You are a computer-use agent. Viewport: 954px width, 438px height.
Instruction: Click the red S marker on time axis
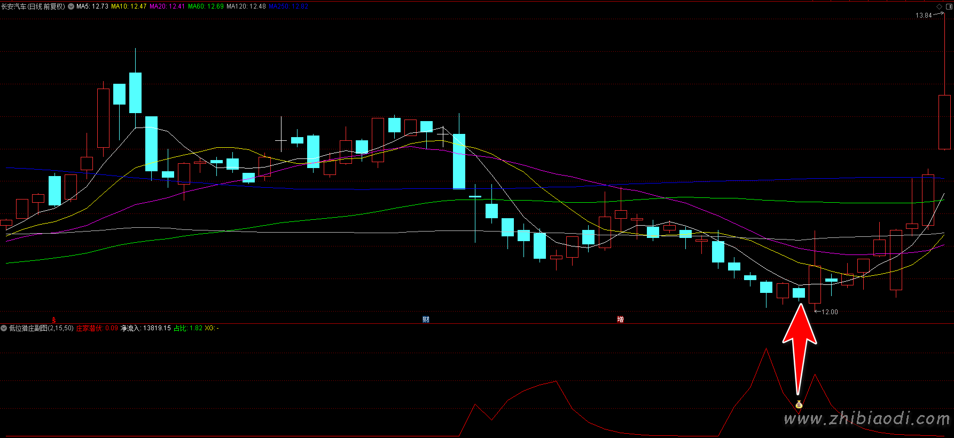(x=53, y=320)
